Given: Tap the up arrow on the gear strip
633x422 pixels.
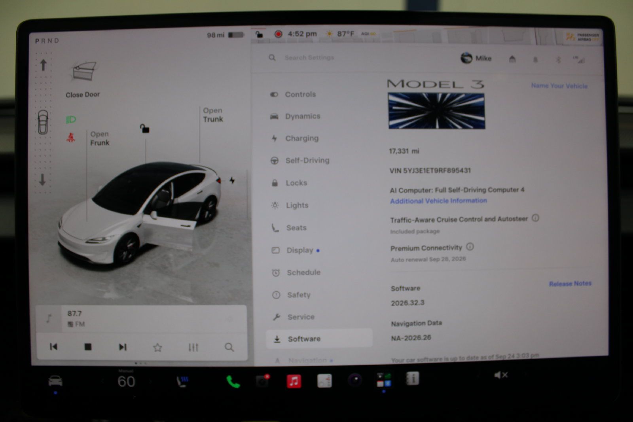Looking at the screenshot, I should click(x=44, y=65).
